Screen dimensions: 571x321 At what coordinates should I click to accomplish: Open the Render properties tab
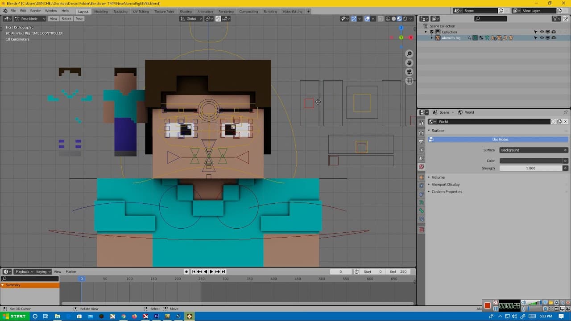(422, 133)
